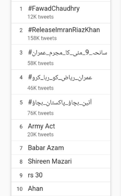Open the #ReleaseImranRiazKhan hashtag

tap(64, 30)
